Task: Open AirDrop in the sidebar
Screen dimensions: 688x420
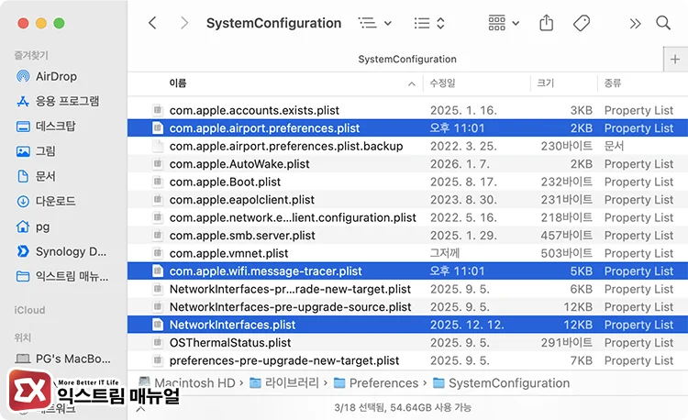Action: coord(47,76)
